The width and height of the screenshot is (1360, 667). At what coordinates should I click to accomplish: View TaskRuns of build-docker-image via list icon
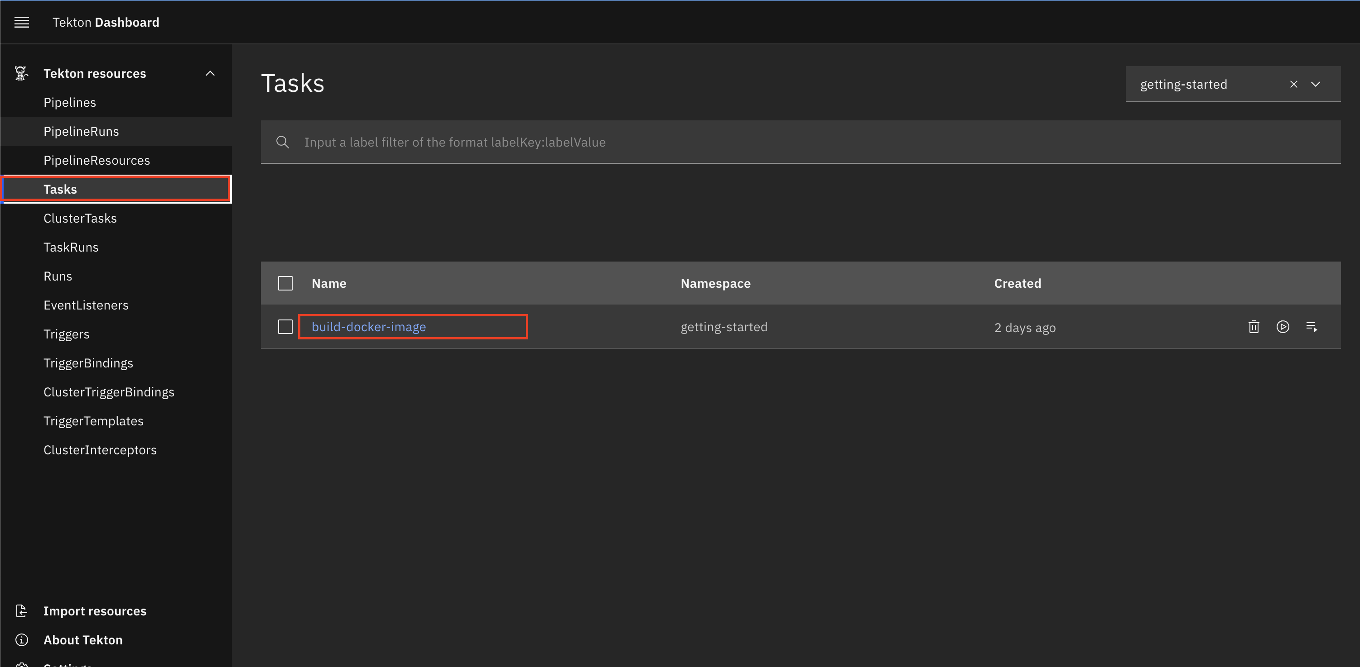[1312, 327]
